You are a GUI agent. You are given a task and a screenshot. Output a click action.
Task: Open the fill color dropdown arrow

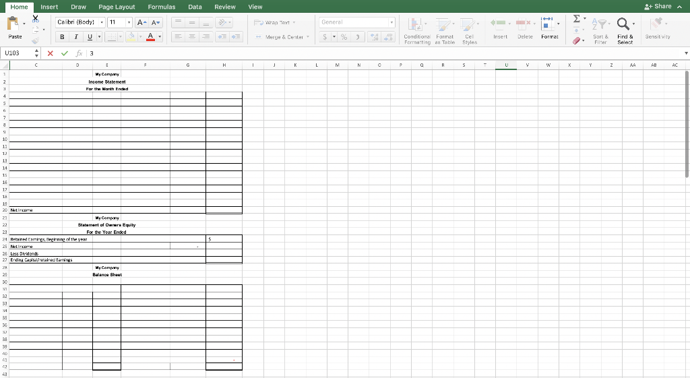(140, 37)
